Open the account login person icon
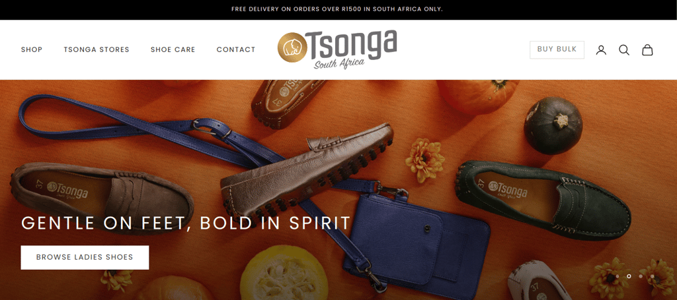The image size is (677, 300). (x=601, y=50)
